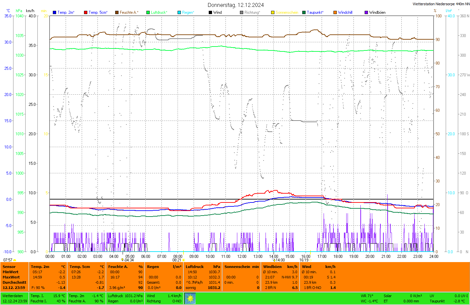Click the Wetterdaten cell in green bar
The width and height of the screenshot is (470, 305).
coord(13,296)
